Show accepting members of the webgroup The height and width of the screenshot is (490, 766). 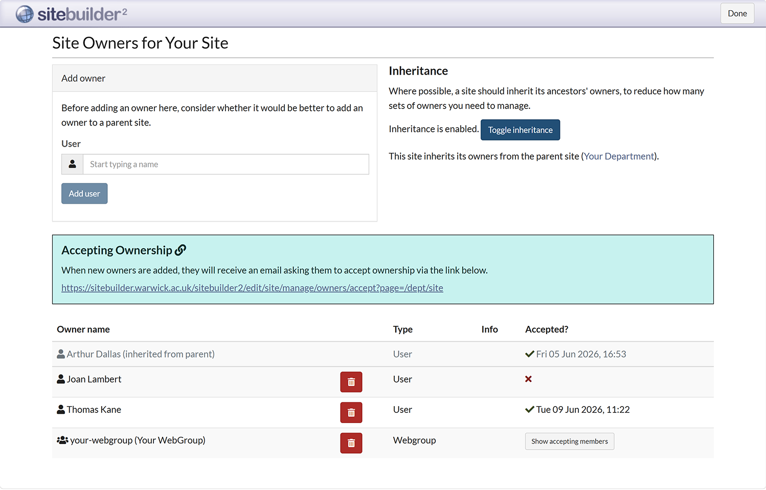click(x=570, y=441)
